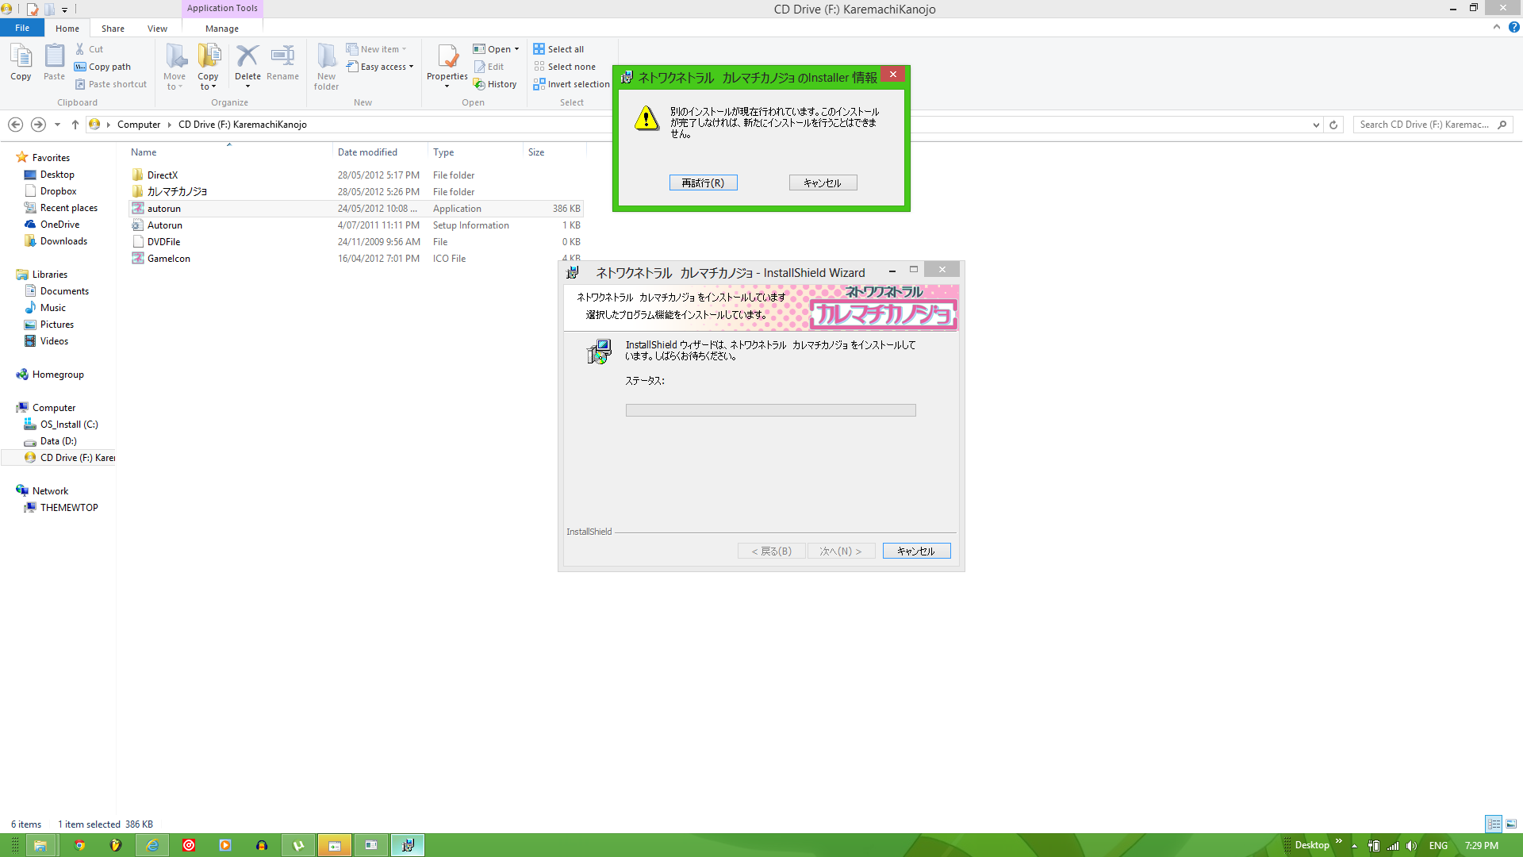
Task: Click the Forward navigation arrow
Action: [38, 125]
